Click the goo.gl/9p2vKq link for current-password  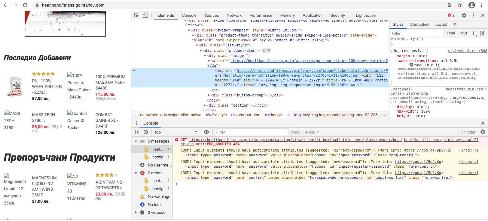[x=427, y=150]
